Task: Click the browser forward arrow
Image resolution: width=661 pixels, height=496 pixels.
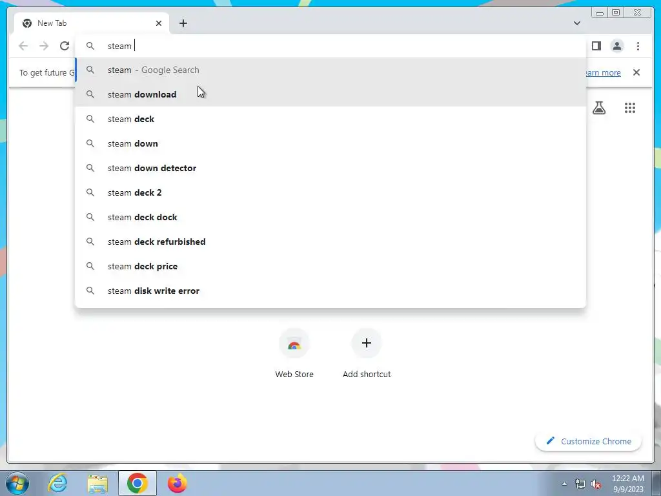Action: [44, 46]
